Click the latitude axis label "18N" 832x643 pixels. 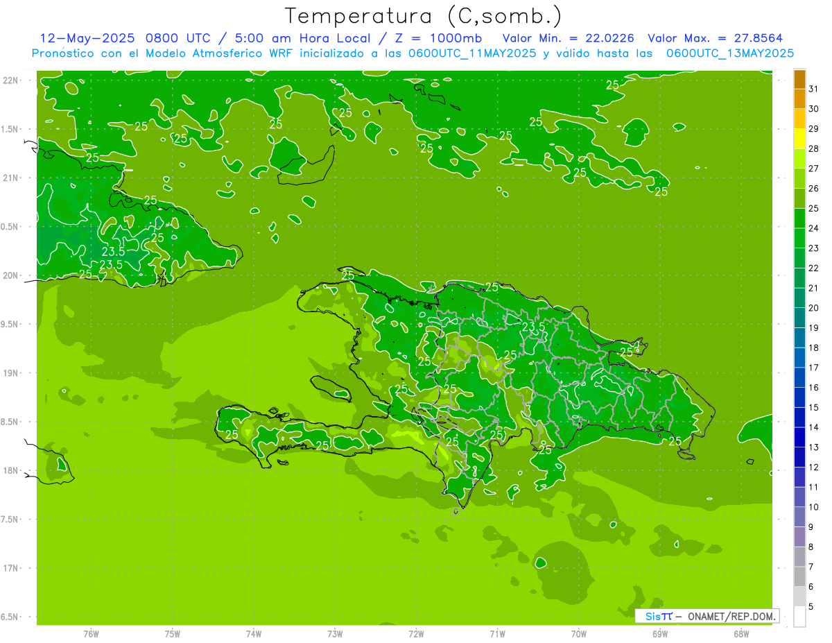(10, 470)
